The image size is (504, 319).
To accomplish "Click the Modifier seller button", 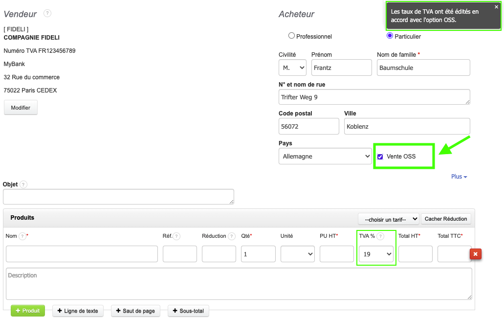I will point(21,108).
